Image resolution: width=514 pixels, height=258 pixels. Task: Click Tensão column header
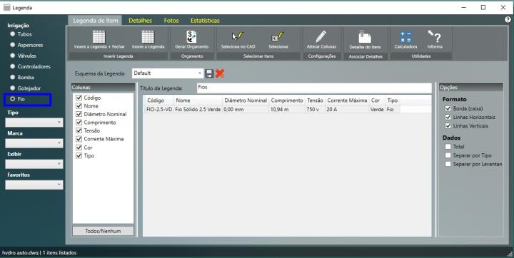pyautogui.click(x=316, y=100)
